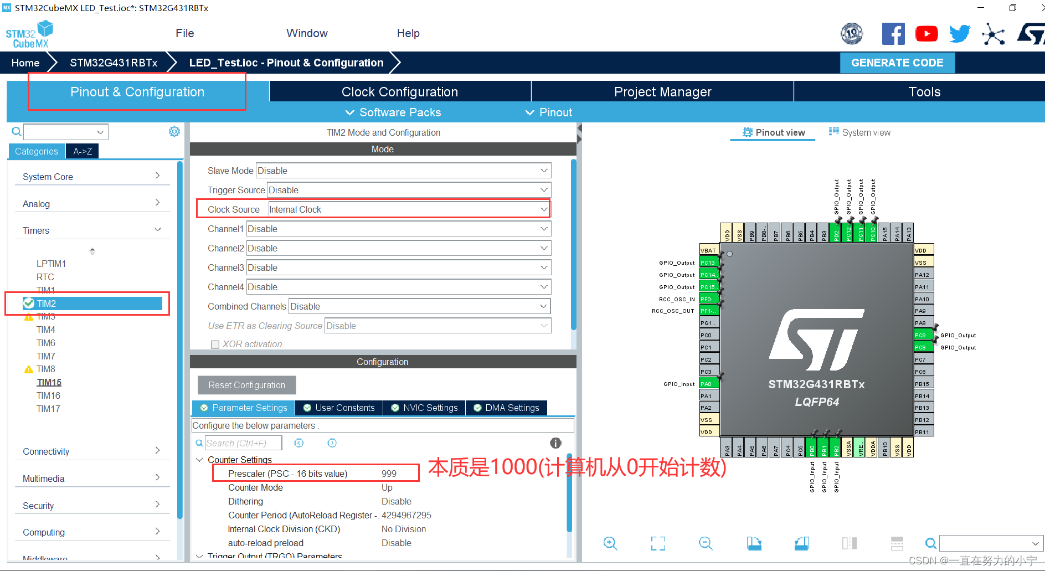Click the parameter search field

243,443
